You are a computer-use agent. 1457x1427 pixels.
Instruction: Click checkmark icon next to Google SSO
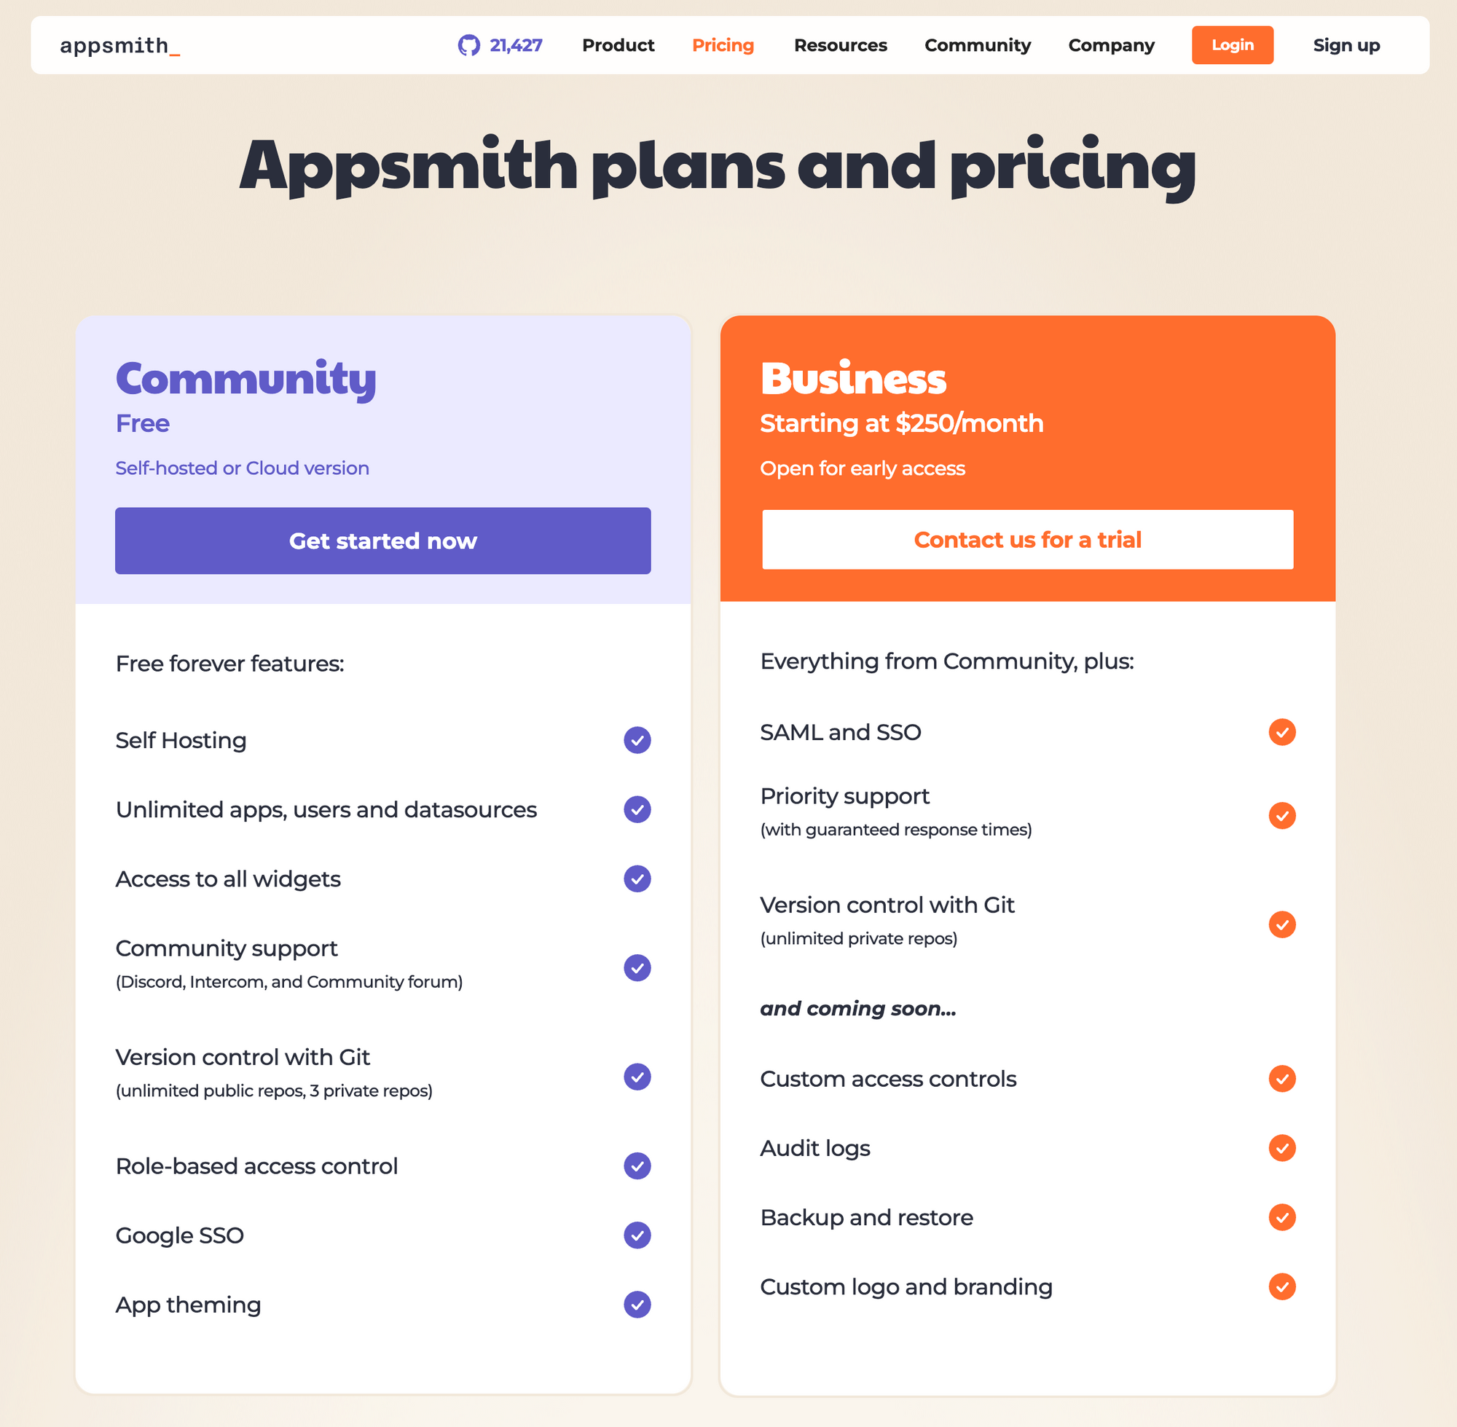[637, 1235]
